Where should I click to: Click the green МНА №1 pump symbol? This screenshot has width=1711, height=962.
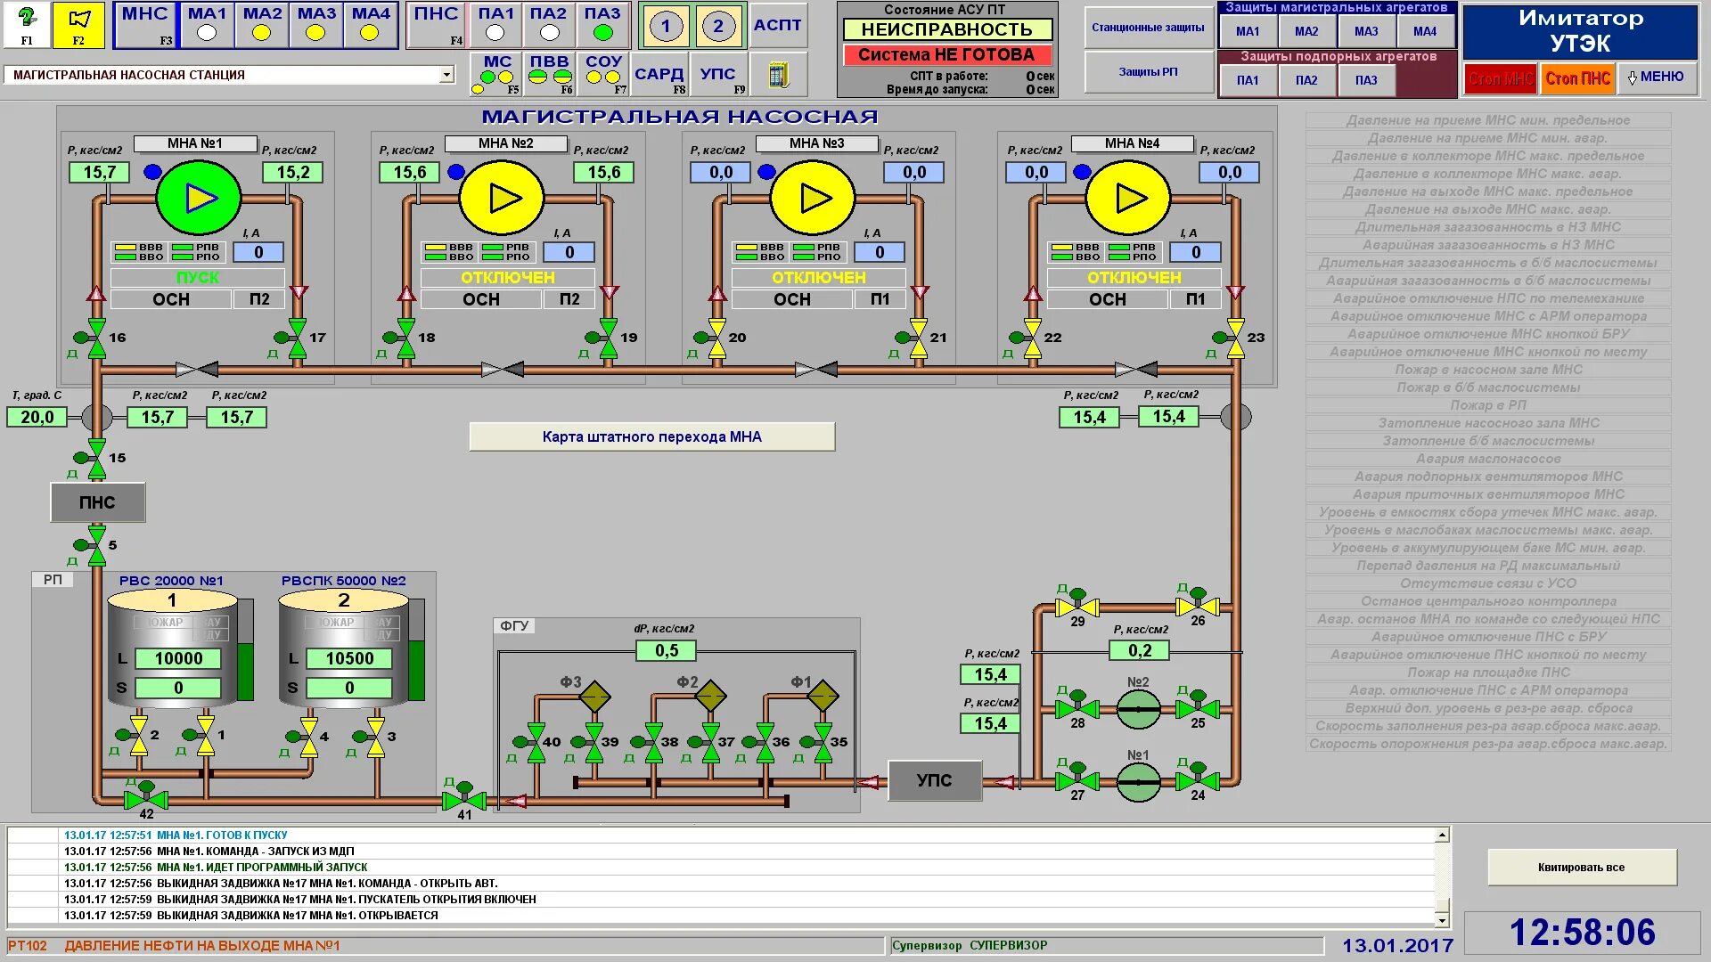(199, 198)
